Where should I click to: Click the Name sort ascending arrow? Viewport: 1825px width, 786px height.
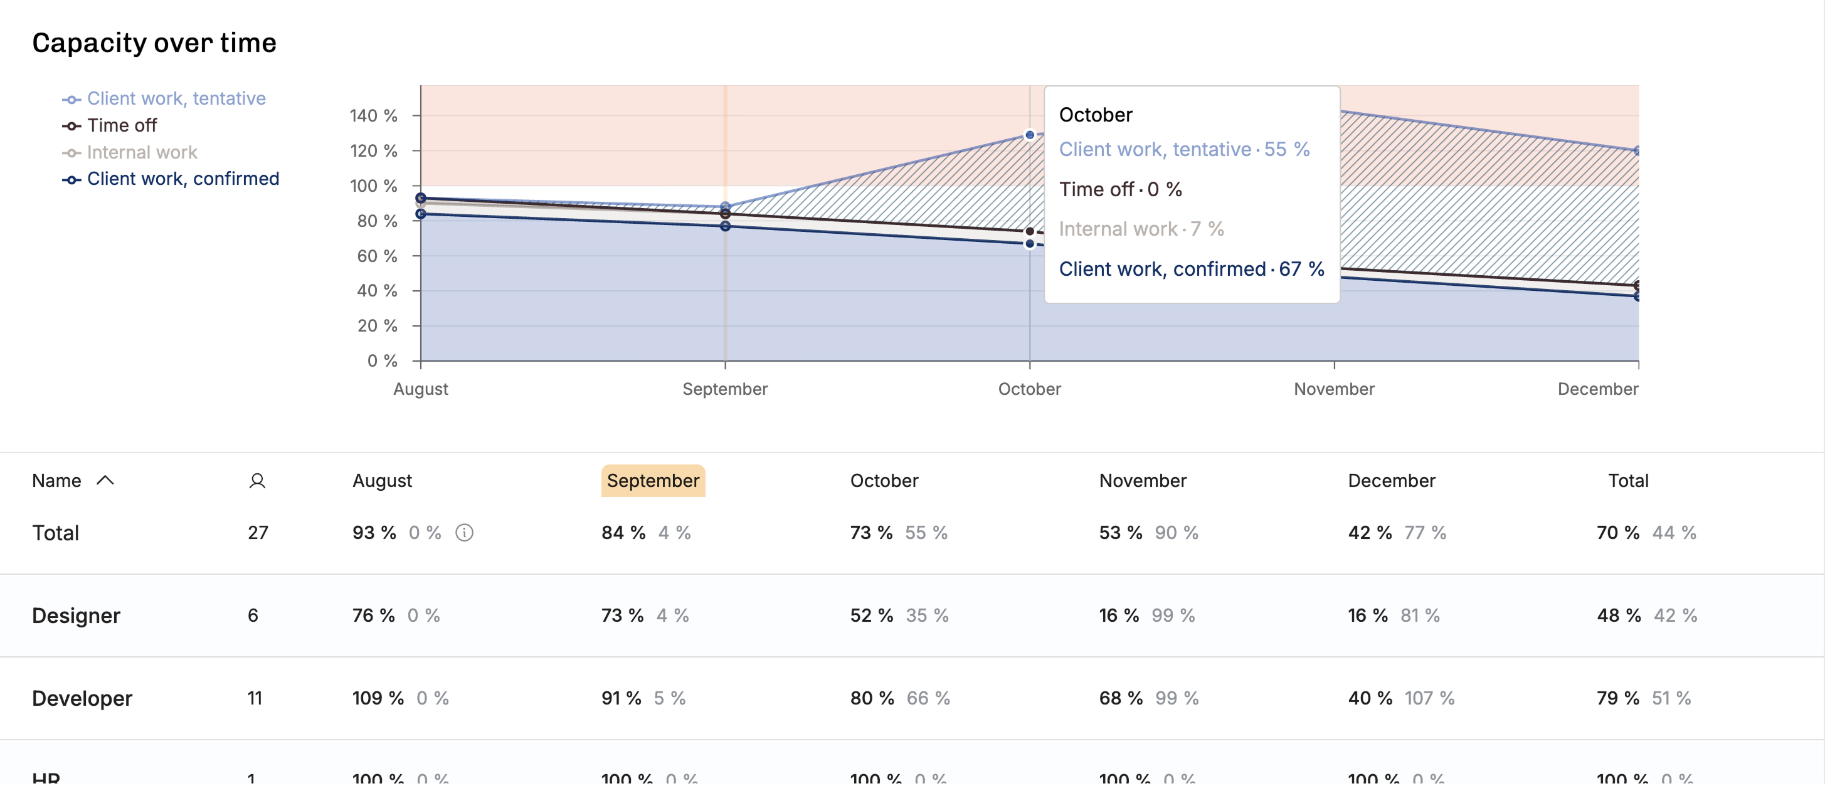point(105,480)
